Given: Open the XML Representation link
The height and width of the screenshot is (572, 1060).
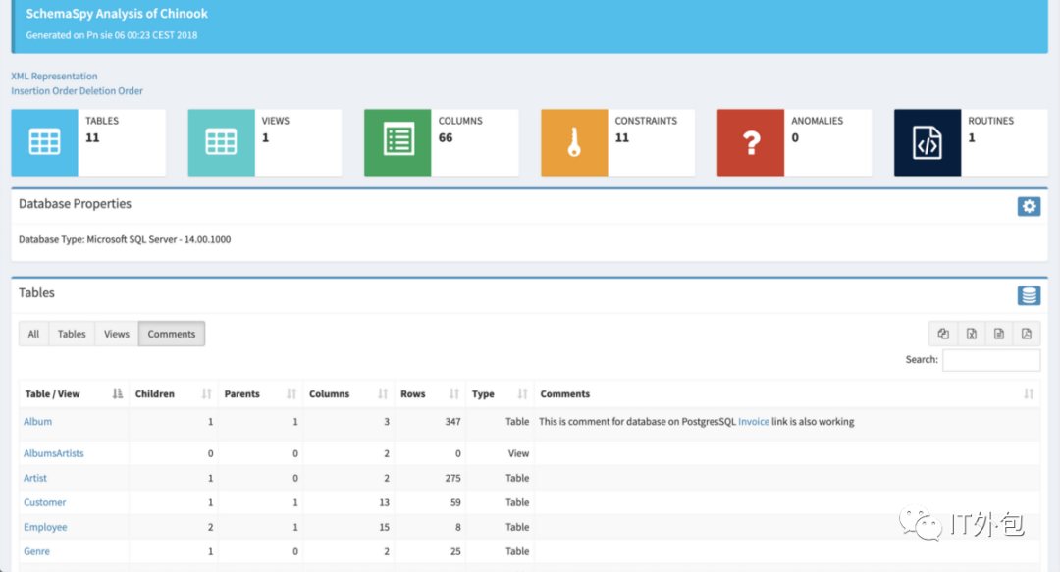Looking at the screenshot, I should point(54,76).
